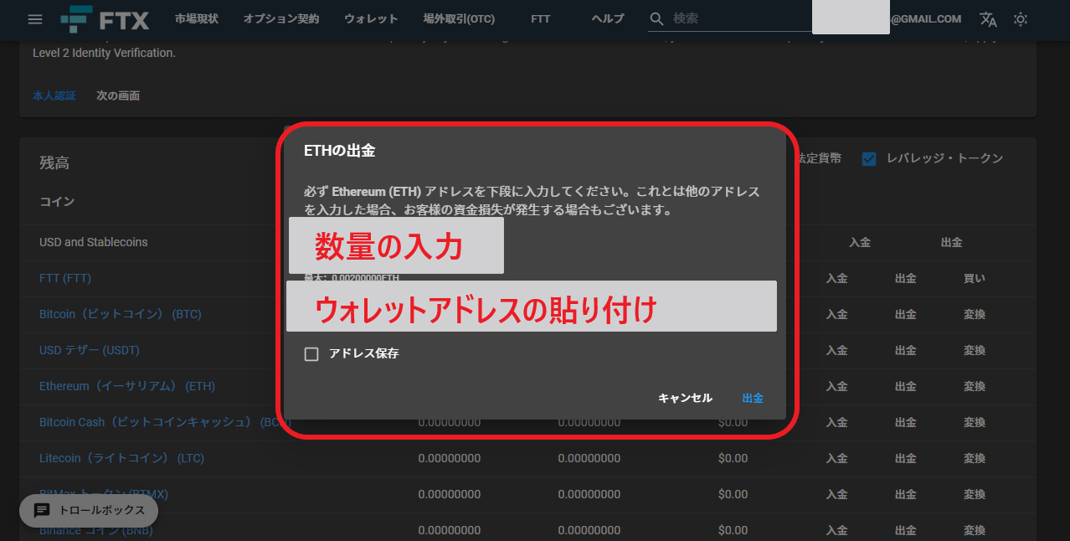The image size is (1070, 541).
Task: Open the USD テザー (USDT) link
Action: pos(90,350)
